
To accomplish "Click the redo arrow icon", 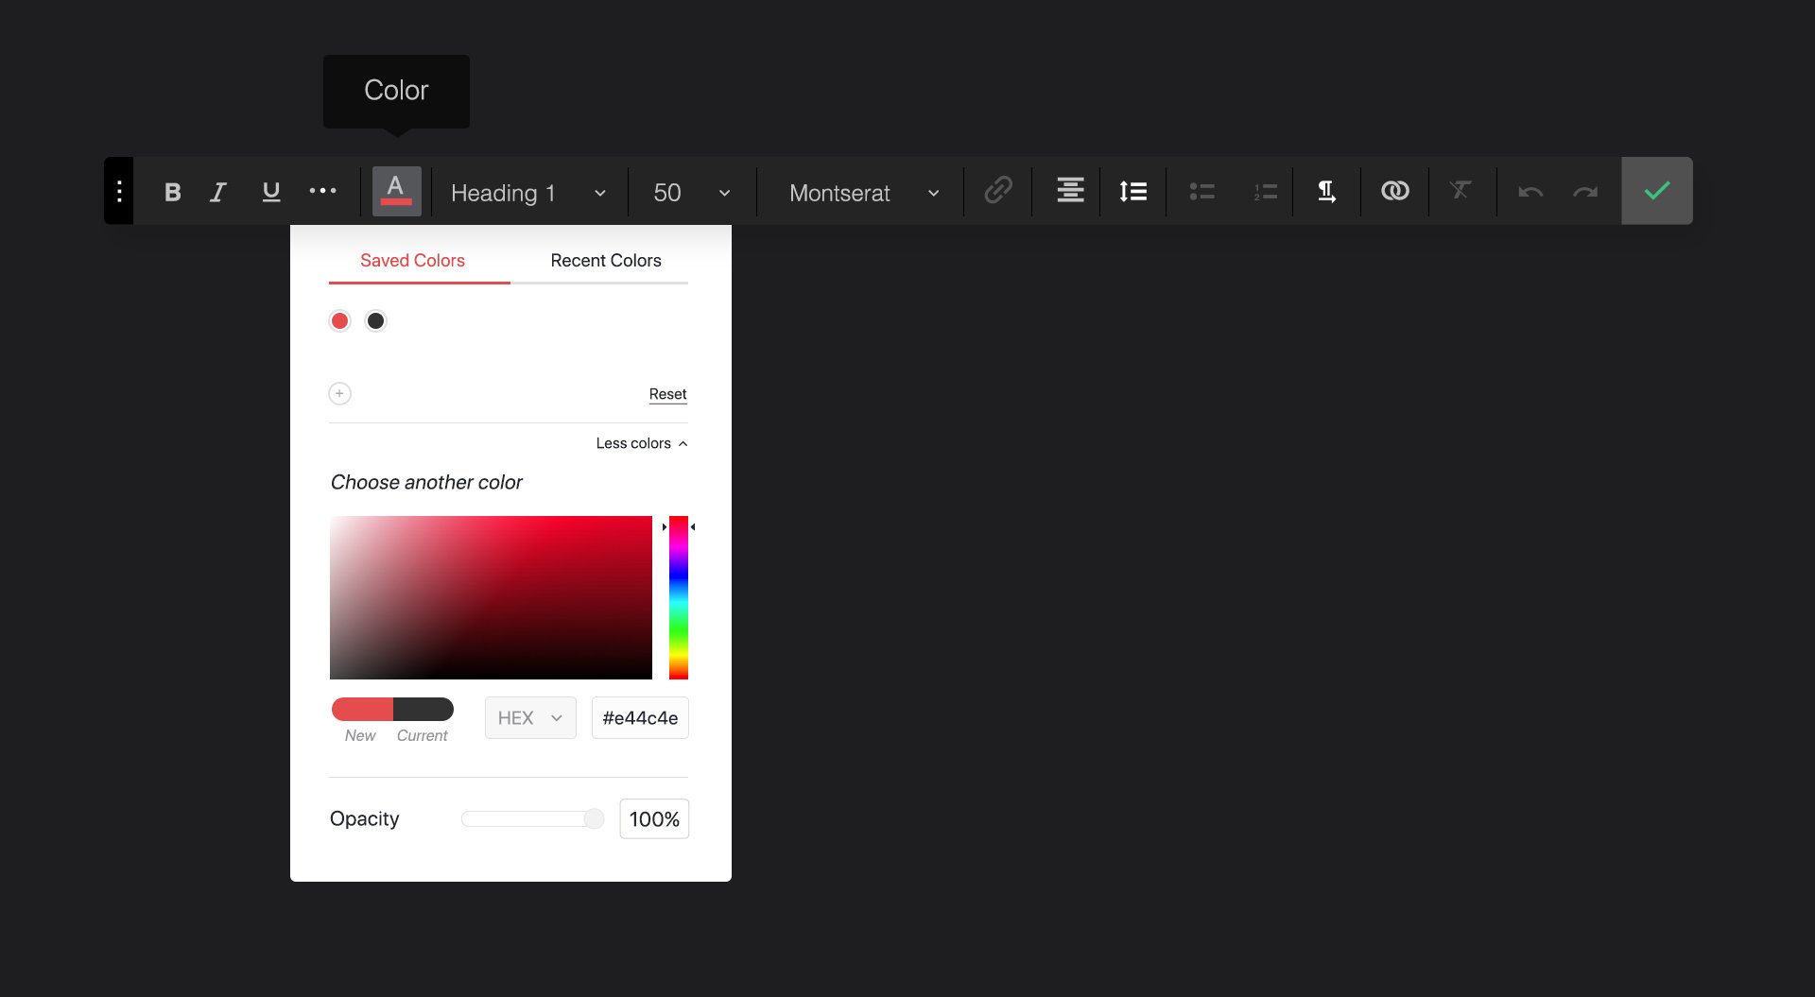I will point(1586,191).
